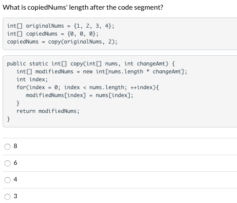Click the originalNums array declaration line
Viewport: 237px width, 203px height.
tap(61, 26)
